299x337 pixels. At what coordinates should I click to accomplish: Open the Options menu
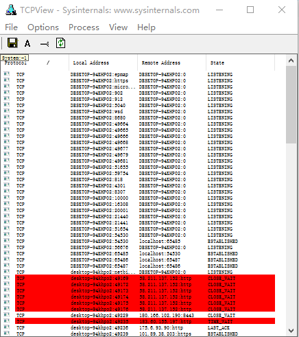[43, 27]
